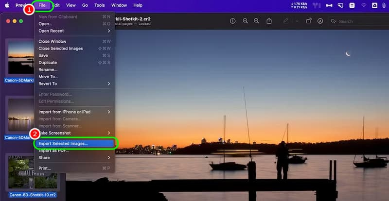Open the Apple menu icon

tap(7, 5)
